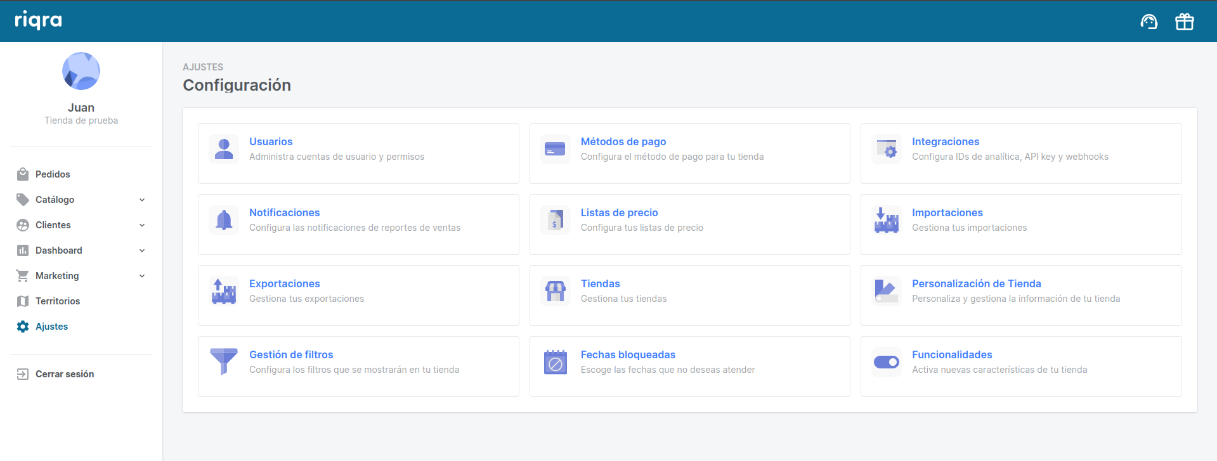Click Juan's profile avatar

coord(81,71)
